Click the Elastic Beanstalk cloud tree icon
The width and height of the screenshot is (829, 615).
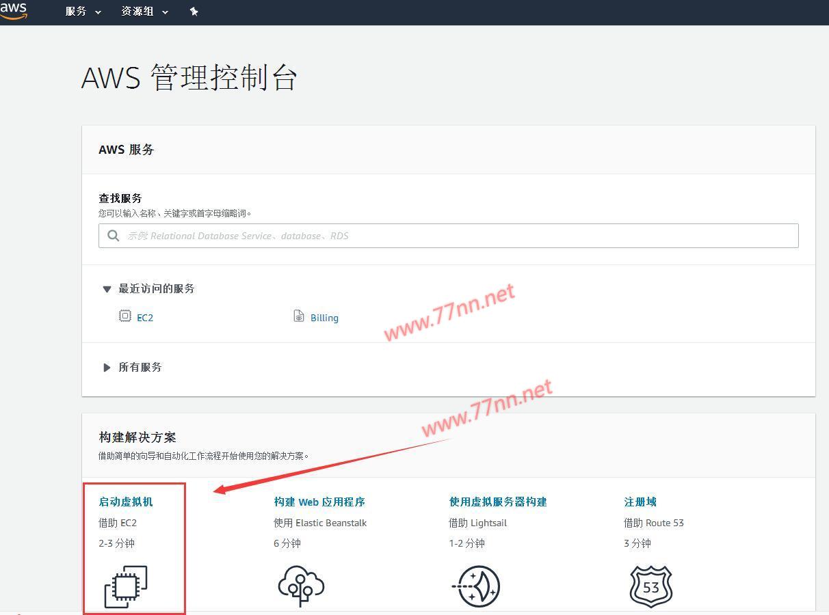click(x=301, y=586)
